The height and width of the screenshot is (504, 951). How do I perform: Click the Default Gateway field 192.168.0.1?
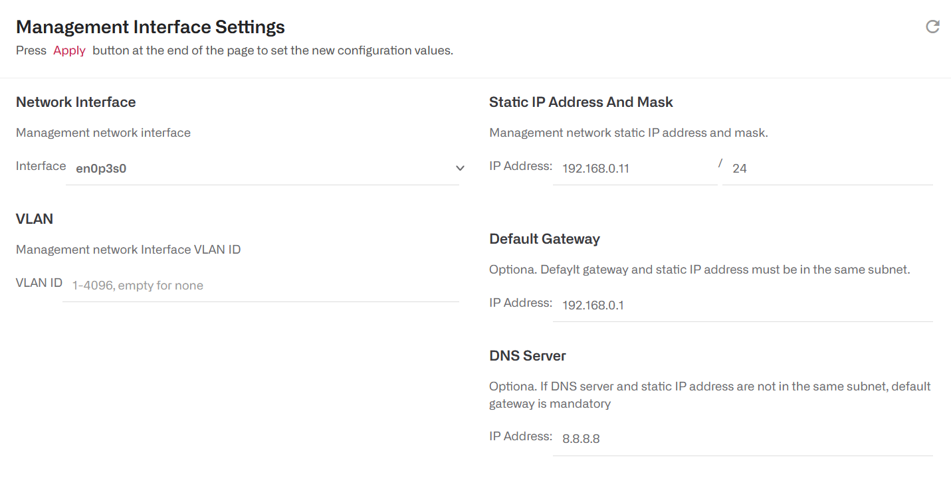click(x=743, y=305)
